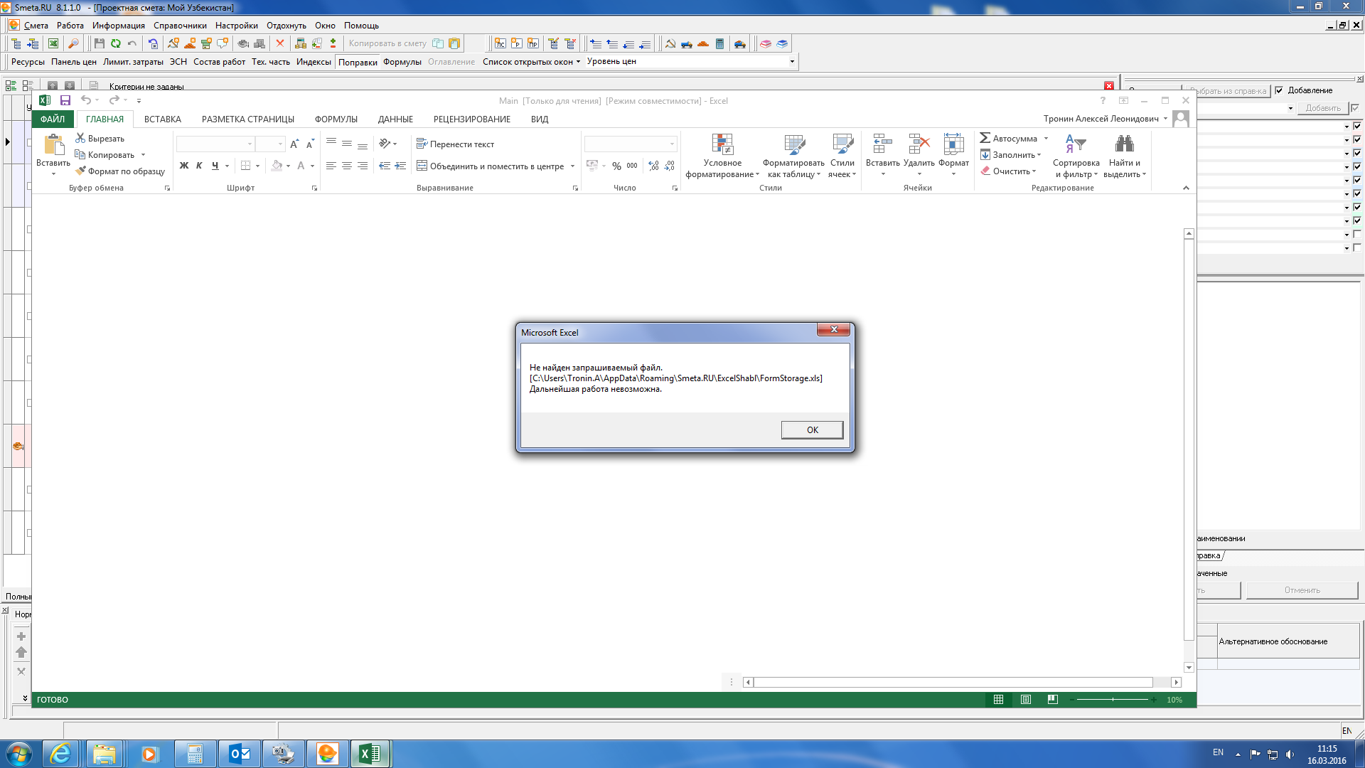The image size is (1365, 768).
Task: Click the Excel zoom slider
Action: pyautogui.click(x=1113, y=700)
